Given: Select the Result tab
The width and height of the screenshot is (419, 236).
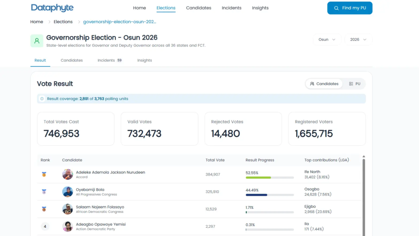Looking at the screenshot, I should (40, 60).
